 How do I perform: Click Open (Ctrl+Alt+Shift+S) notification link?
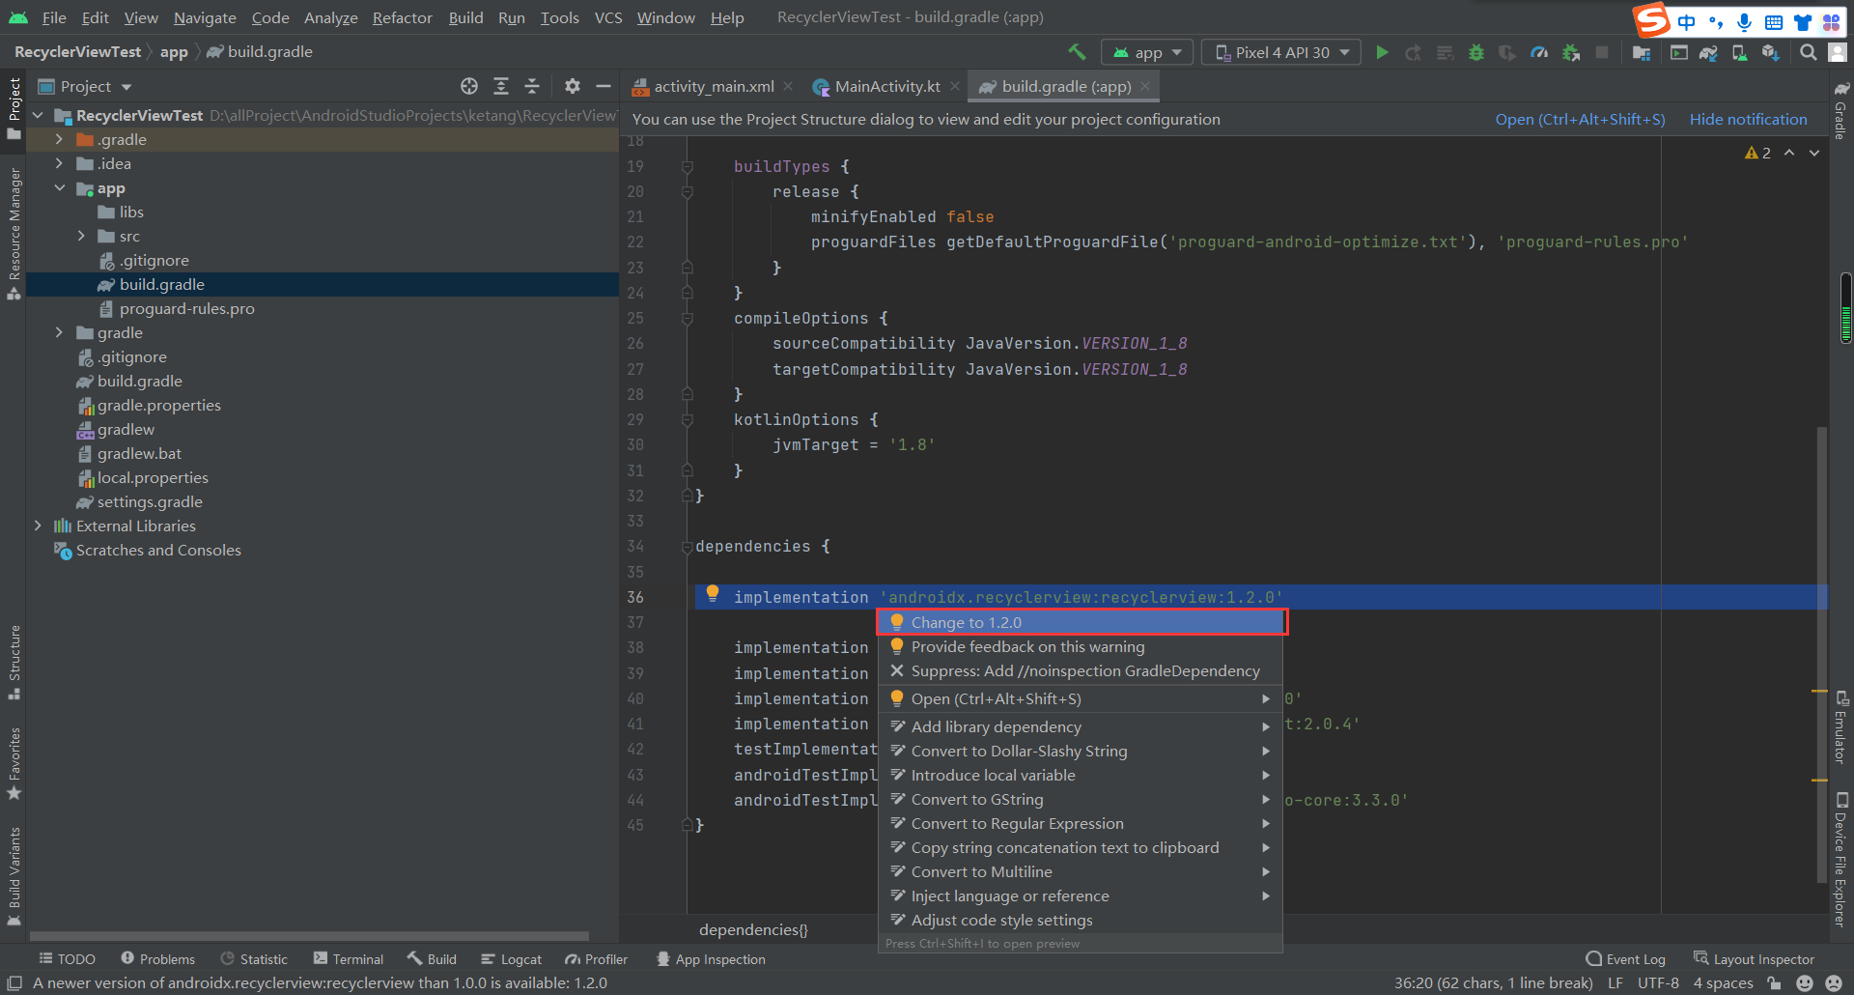tap(1580, 119)
